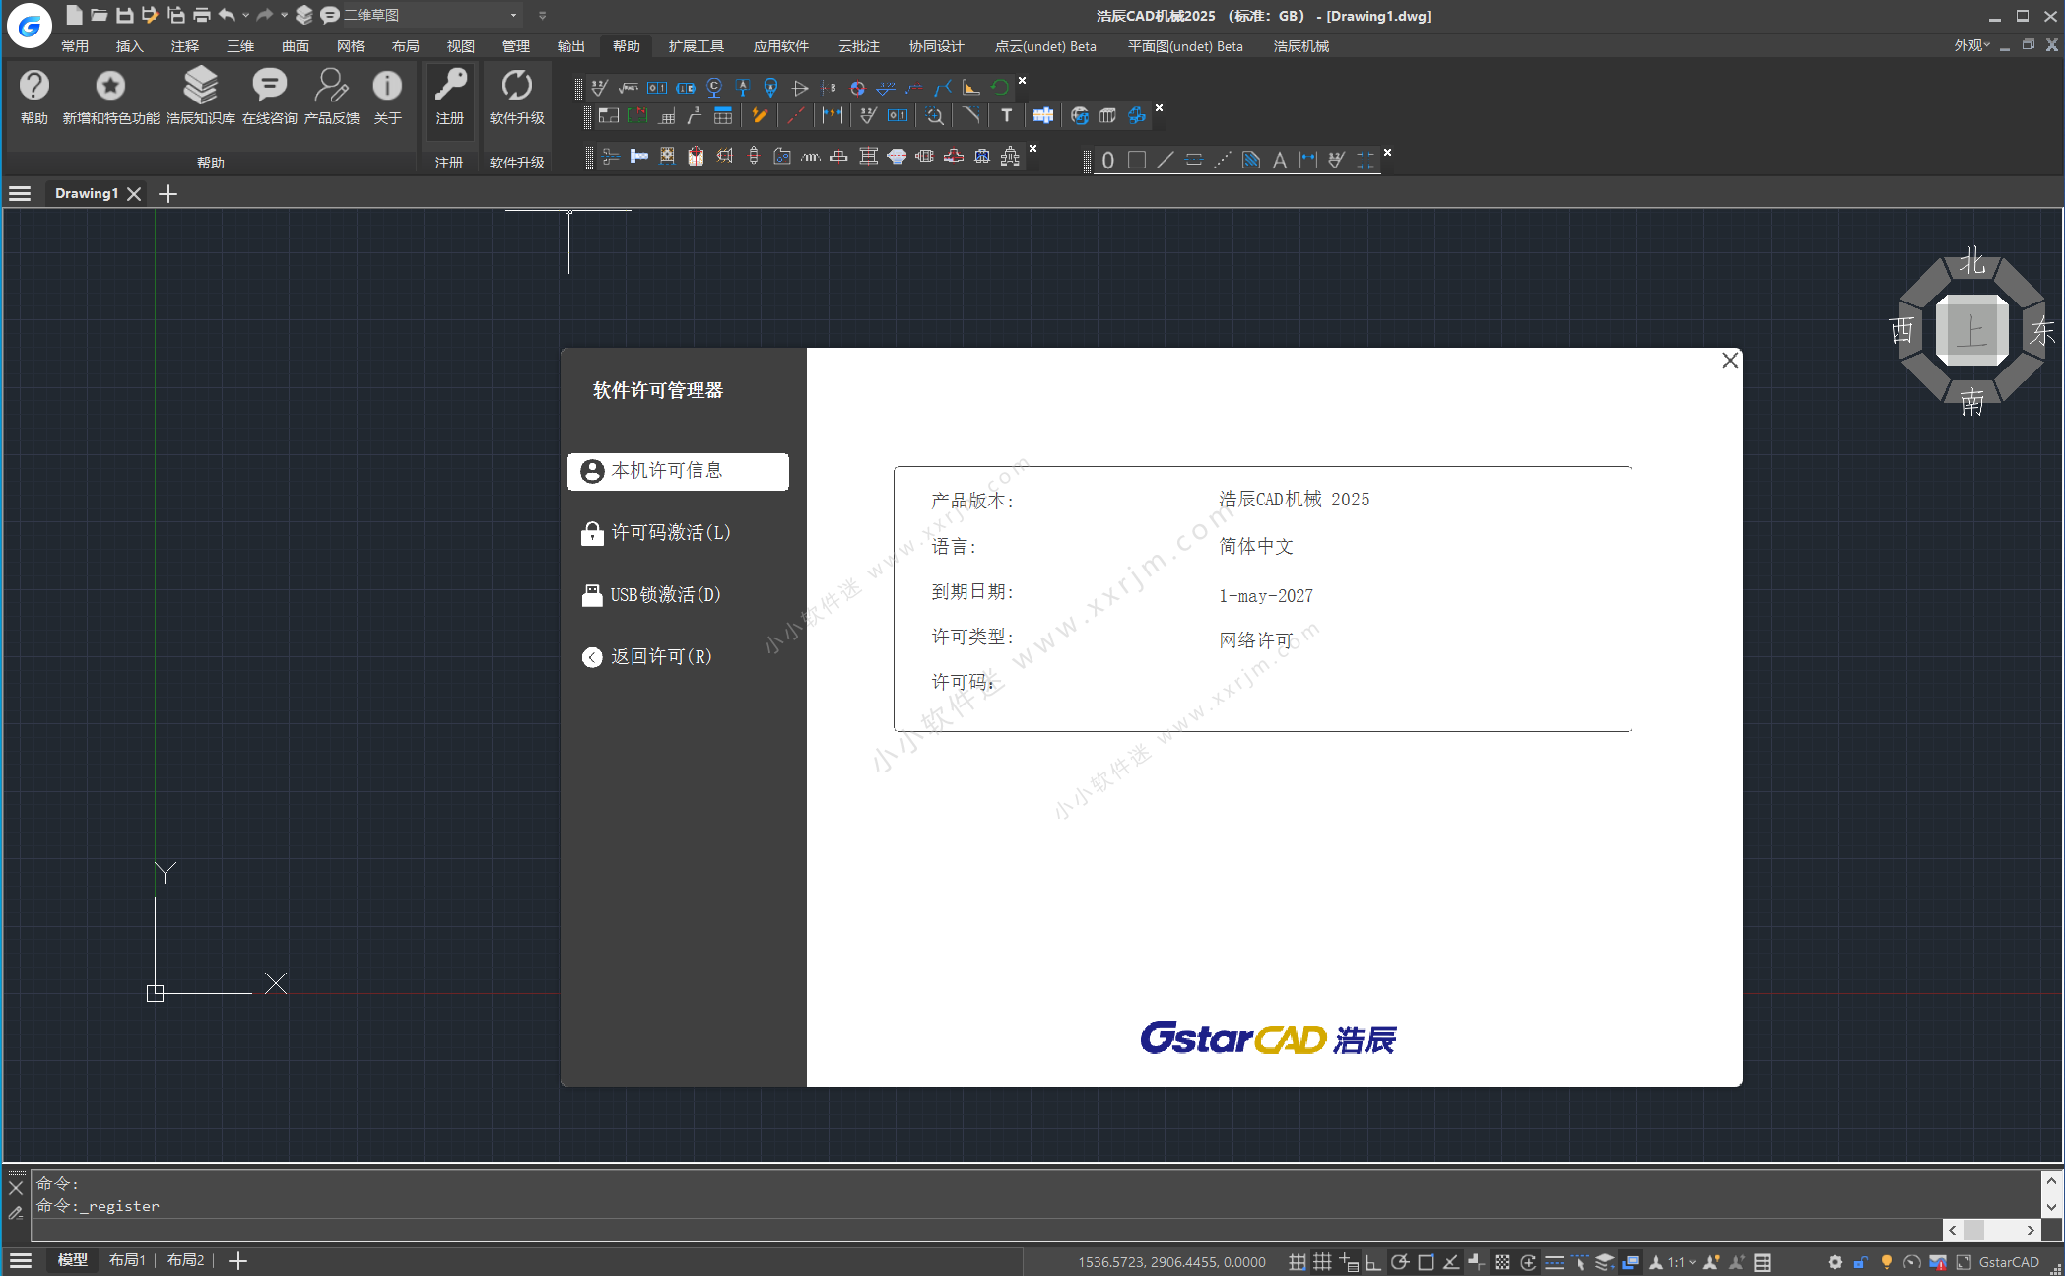The height and width of the screenshot is (1276, 2065).
Task: Create a new file from quick access toolbar
Action: [74, 15]
